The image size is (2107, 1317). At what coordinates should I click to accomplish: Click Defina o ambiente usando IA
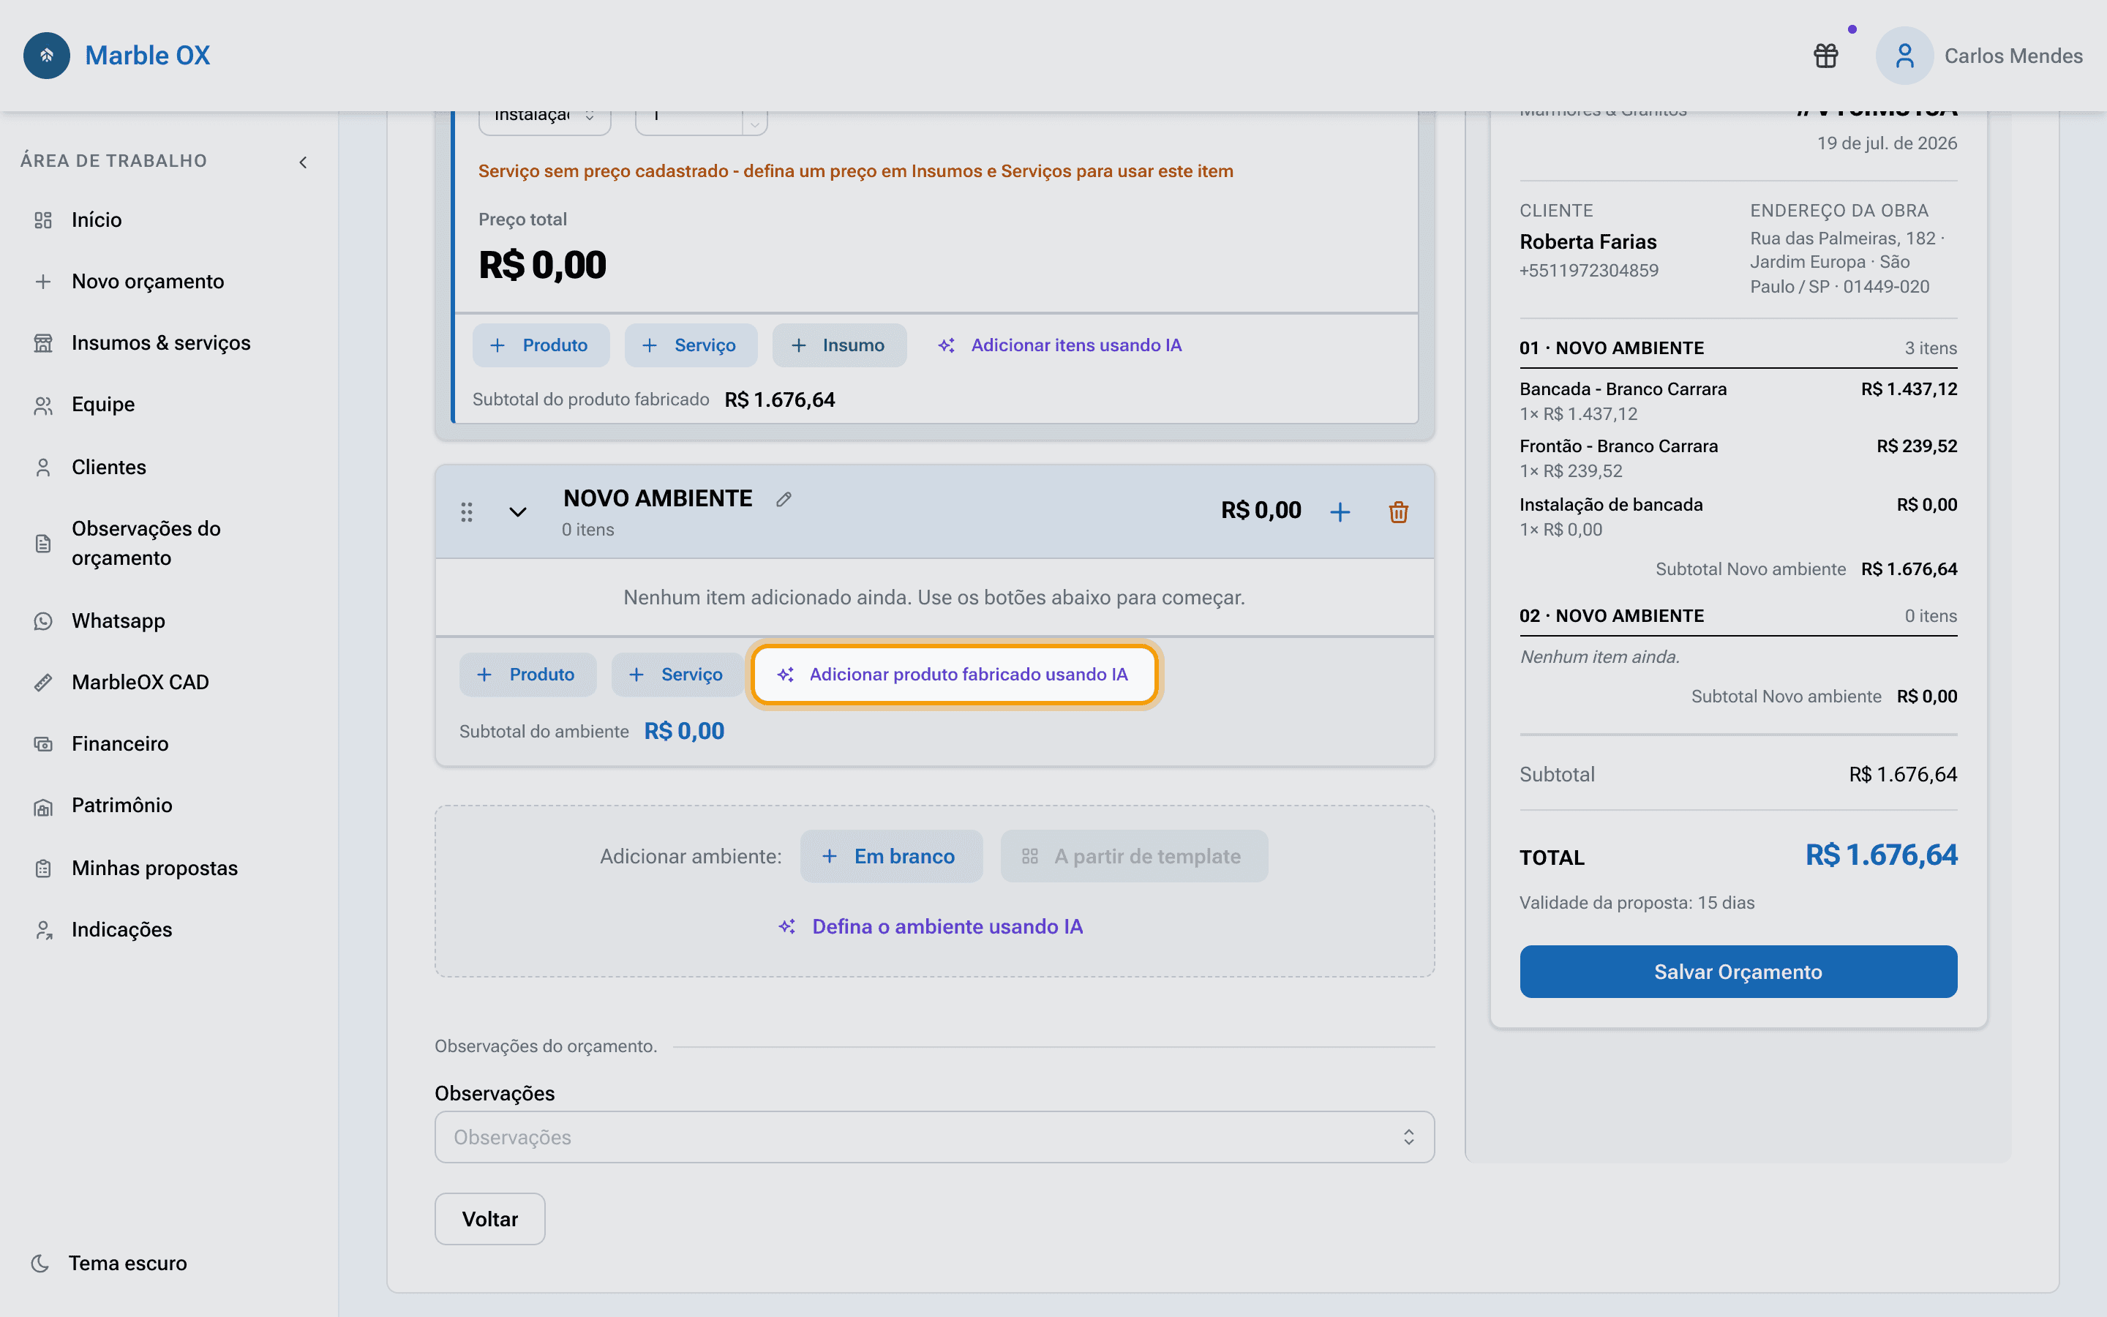[931, 927]
